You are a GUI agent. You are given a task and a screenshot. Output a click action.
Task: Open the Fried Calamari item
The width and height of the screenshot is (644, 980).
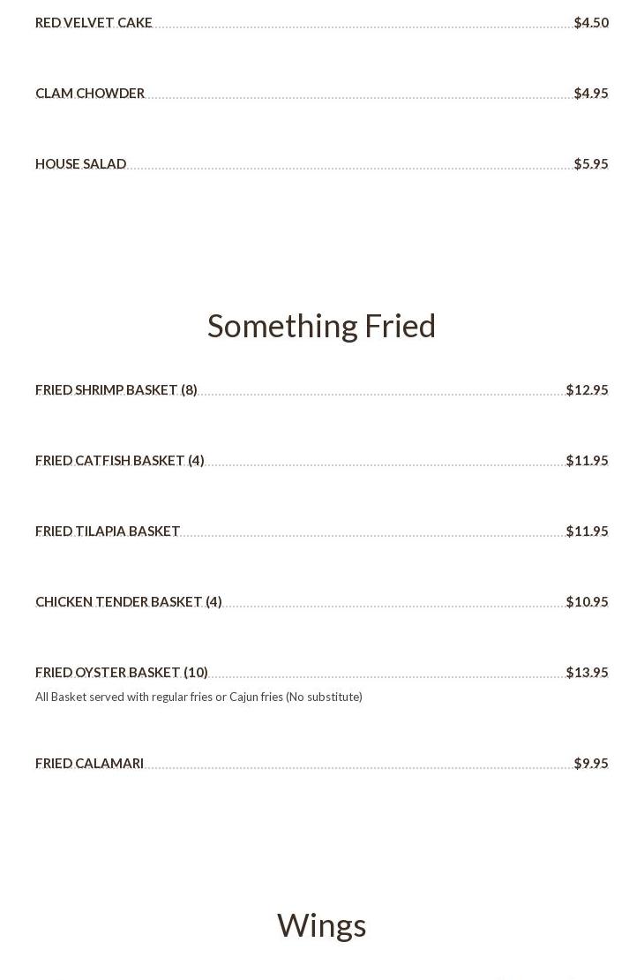pos(90,764)
